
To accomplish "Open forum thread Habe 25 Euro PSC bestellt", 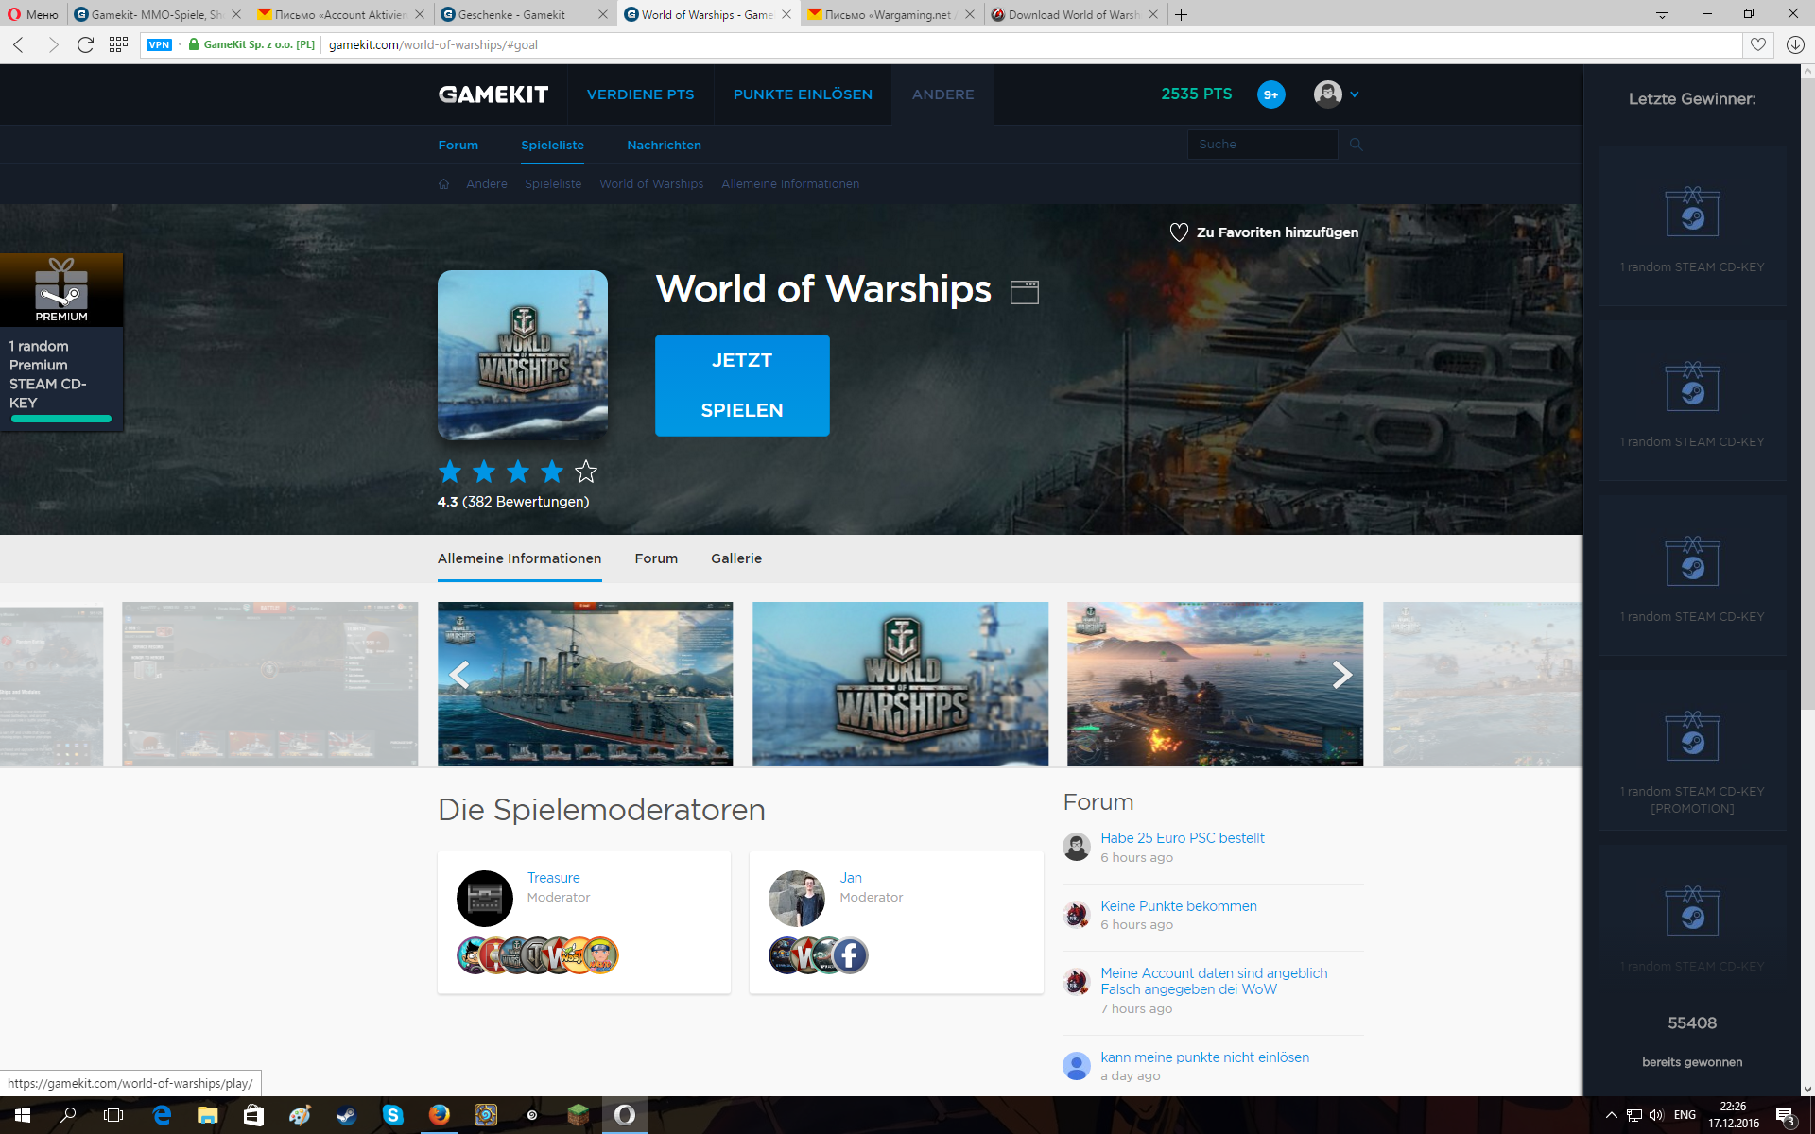I will click(x=1183, y=838).
